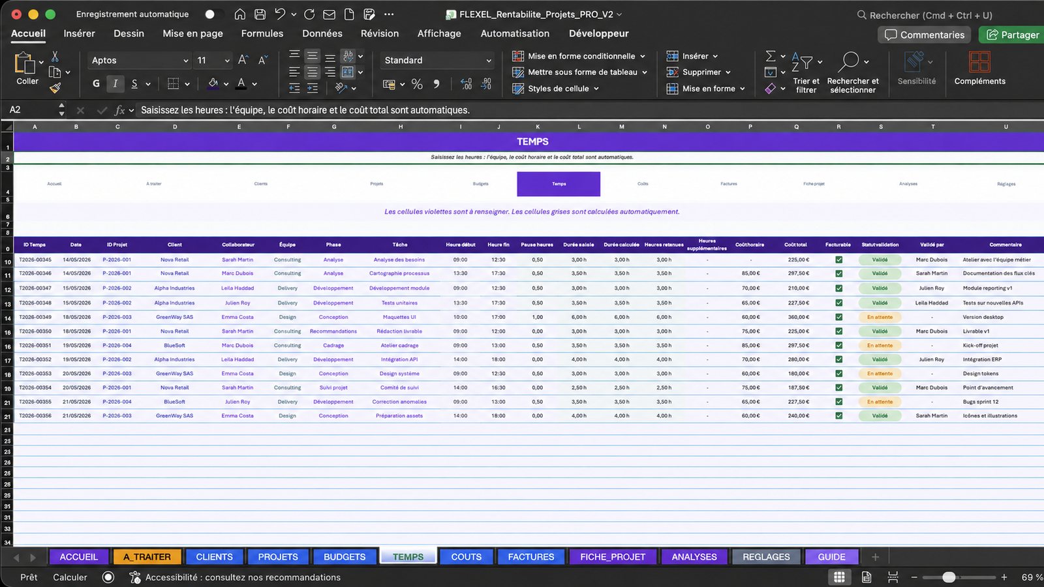The height and width of the screenshot is (587, 1044).
Task: Click the Projets navigation button in sheet
Action: [x=376, y=184]
